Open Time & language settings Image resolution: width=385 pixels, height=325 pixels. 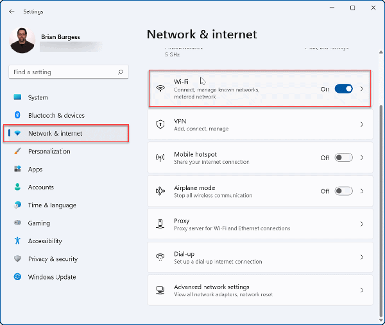[x=68, y=205]
